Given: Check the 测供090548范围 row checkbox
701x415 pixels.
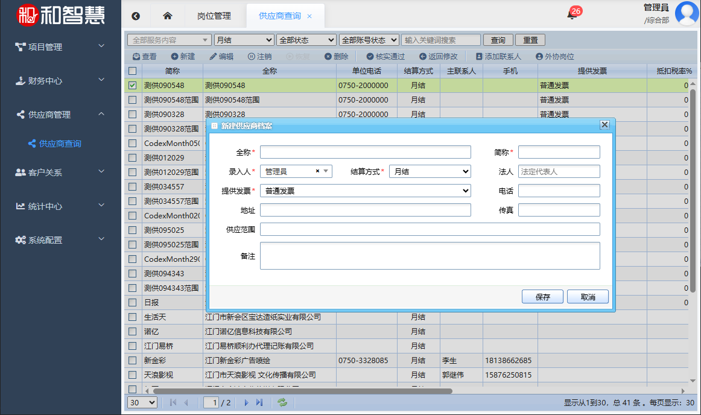Looking at the screenshot, I should point(132,100).
